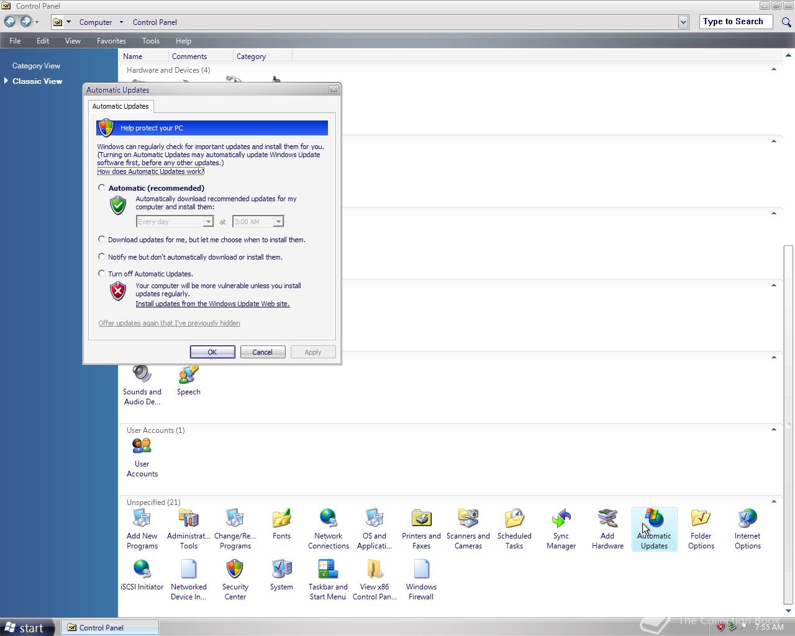Screen dimensions: 795x636
Task: Collapse the User Accounts group
Action: point(774,429)
